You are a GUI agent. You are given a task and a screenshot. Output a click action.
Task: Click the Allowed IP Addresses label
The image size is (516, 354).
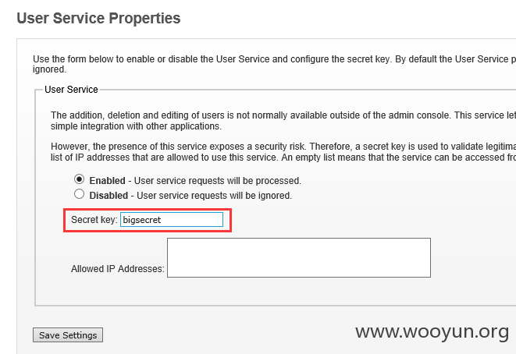pos(117,269)
